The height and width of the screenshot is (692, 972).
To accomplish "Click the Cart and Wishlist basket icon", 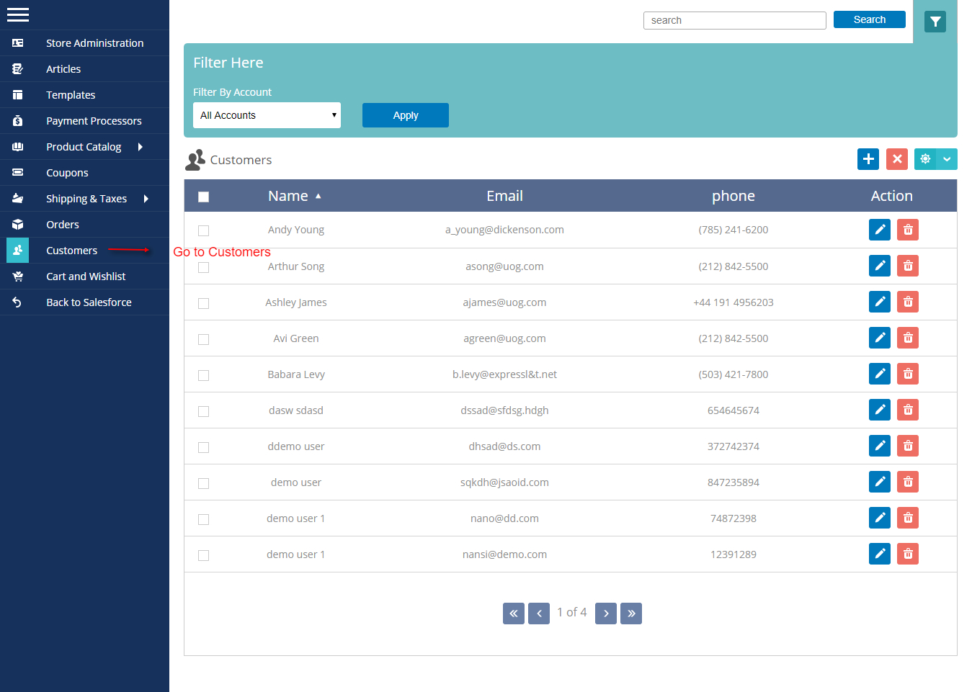I will pos(17,277).
